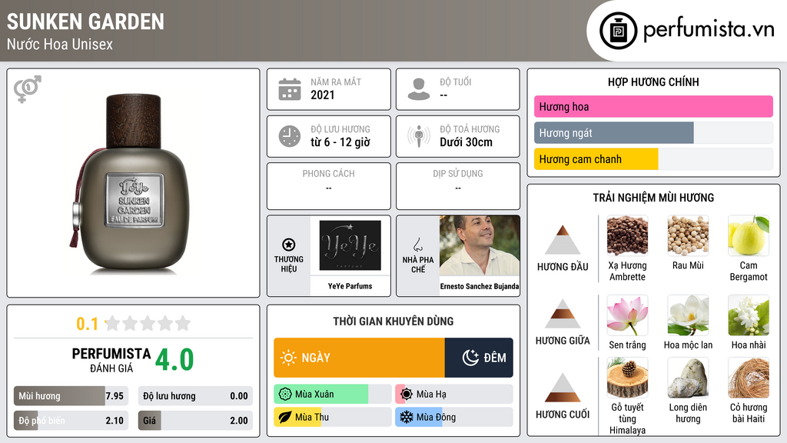Click the YeYe Parfums brand name
Image resolution: width=787 pixels, height=443 pixels.
(x=350, y=286)
